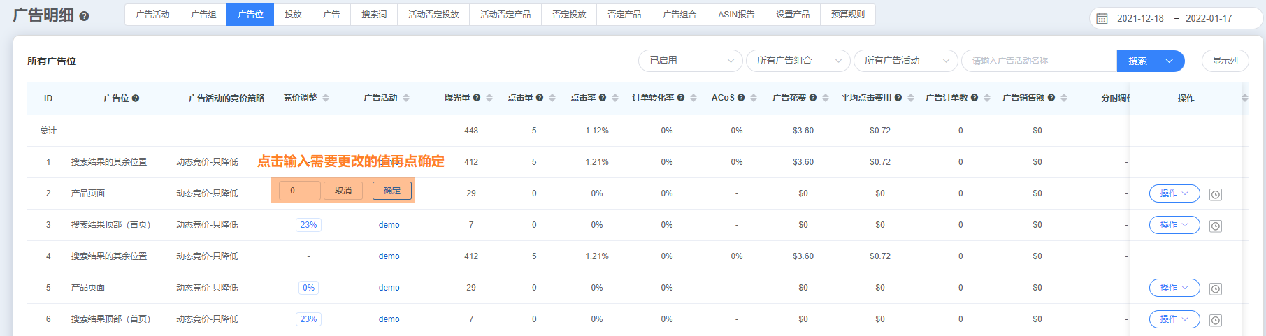Switch to the 搜索词 tab
Image resolution: width=1266 pixels, height=336 pixels.
[374, 15]
